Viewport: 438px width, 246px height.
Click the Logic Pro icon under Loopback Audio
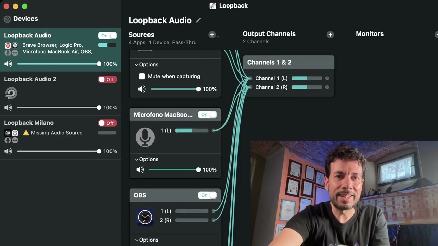click(15, 45)
